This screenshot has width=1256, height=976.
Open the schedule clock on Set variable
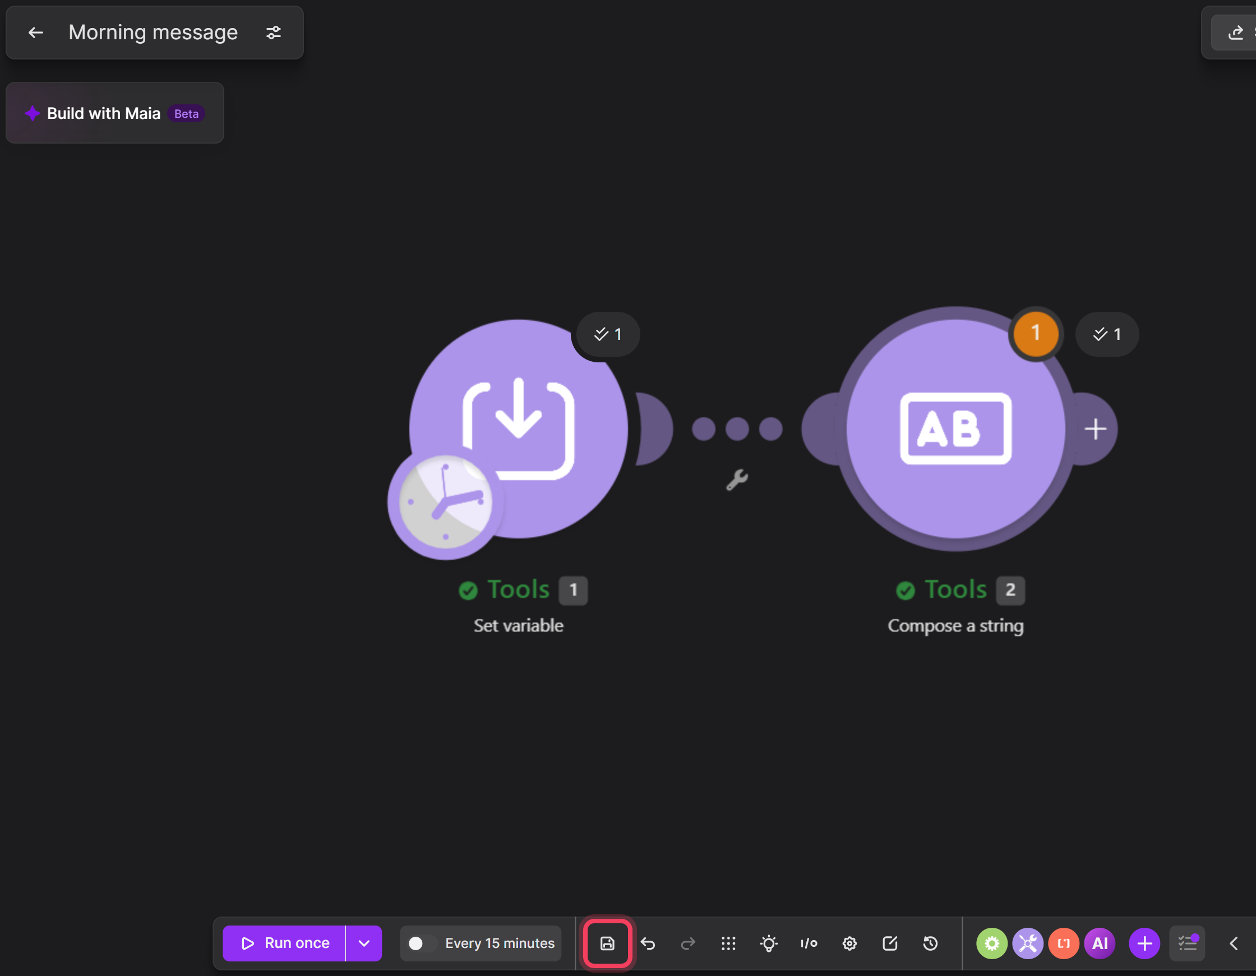(445, 502)
